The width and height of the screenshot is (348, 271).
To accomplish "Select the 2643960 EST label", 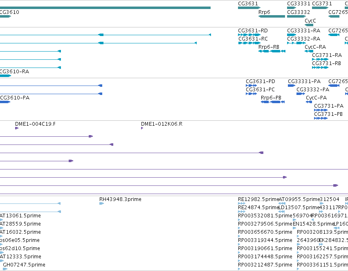I will 308,240.
